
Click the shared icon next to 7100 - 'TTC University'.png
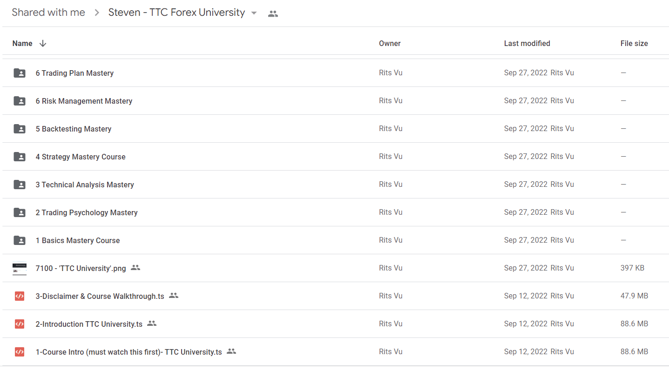pyautogui.click(x=135, y=268)
